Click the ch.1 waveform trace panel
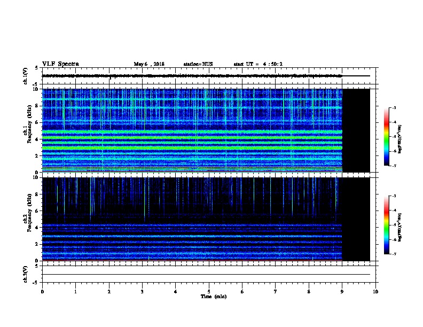The image size is (423, 327). (x=209, y=76)
